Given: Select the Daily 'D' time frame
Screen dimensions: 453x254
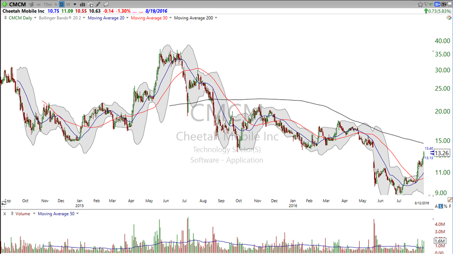Looking at the screenshot, I should (x=61, y=4).
